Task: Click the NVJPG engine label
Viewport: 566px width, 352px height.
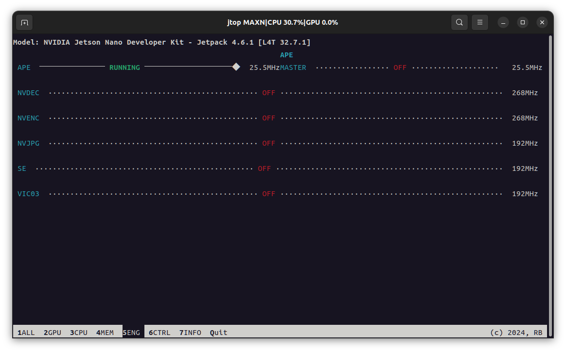Action: tap(28, 143)
